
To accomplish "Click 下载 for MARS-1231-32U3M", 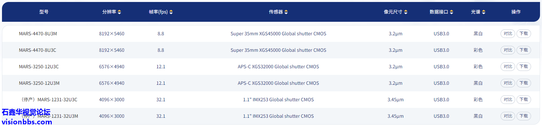I will click(x=524, y=116).
